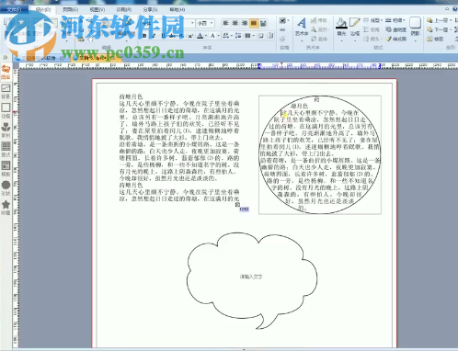458x351 pixels.
Task: Toggle bold formatting
Action: tap(144, 36)
